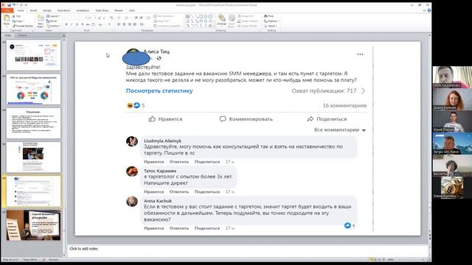
Task: Click Undo in Quick Access Toolbar
Action: [x=14, y=5]
